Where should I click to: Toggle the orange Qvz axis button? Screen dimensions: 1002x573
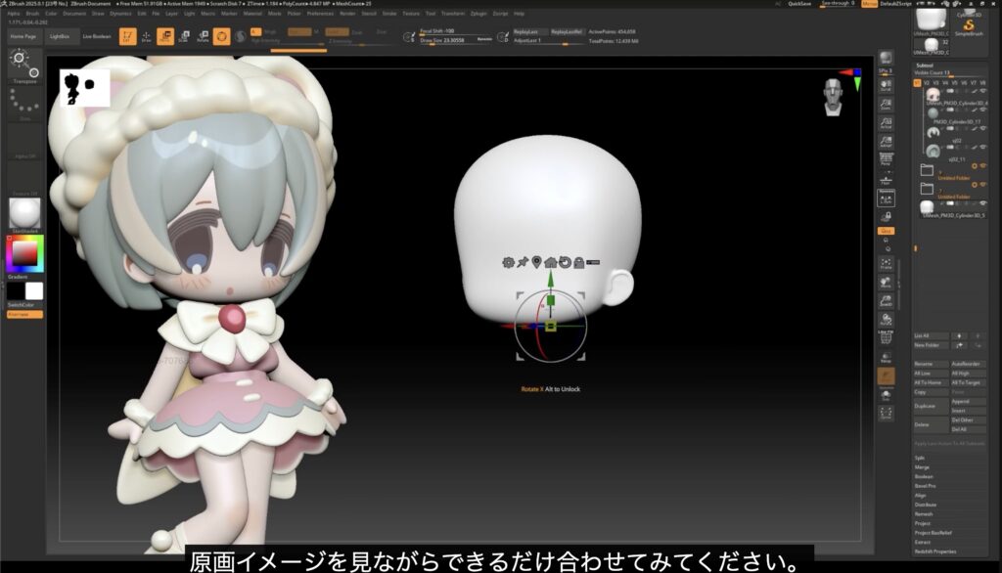click(x=886, y=231)
